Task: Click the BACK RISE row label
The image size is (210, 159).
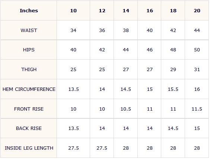Action: coord(29,128)
